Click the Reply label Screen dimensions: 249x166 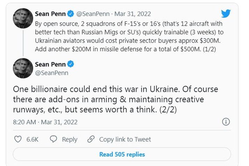pos(69,139)
